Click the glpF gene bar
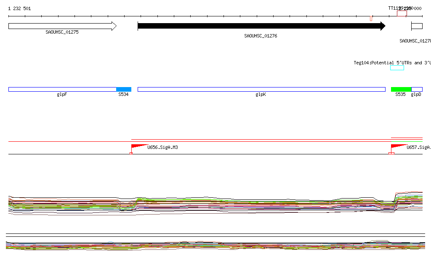431x257 pixels. coord(62,89)
